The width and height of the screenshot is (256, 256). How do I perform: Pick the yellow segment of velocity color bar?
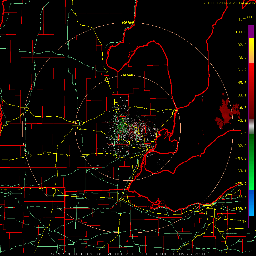pyautogui.click(x=251, y=44)
